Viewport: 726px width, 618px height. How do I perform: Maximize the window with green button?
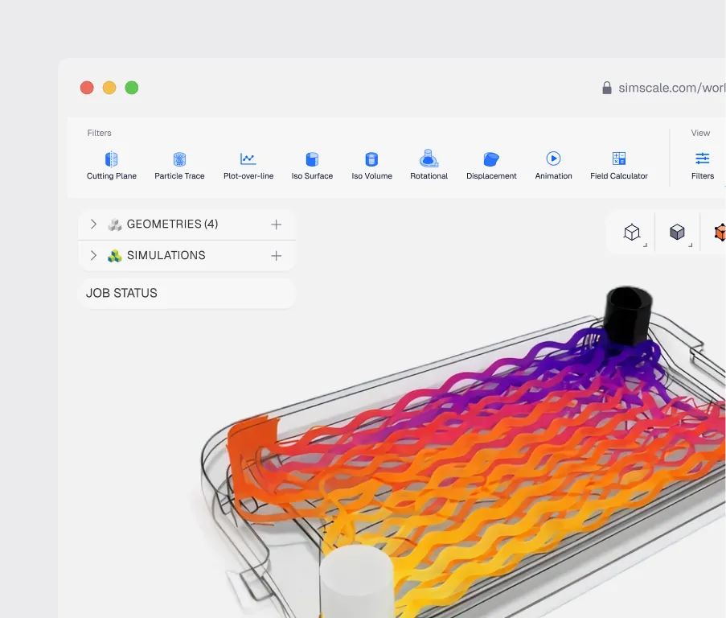pyautogui.click(x=132, y=88)
